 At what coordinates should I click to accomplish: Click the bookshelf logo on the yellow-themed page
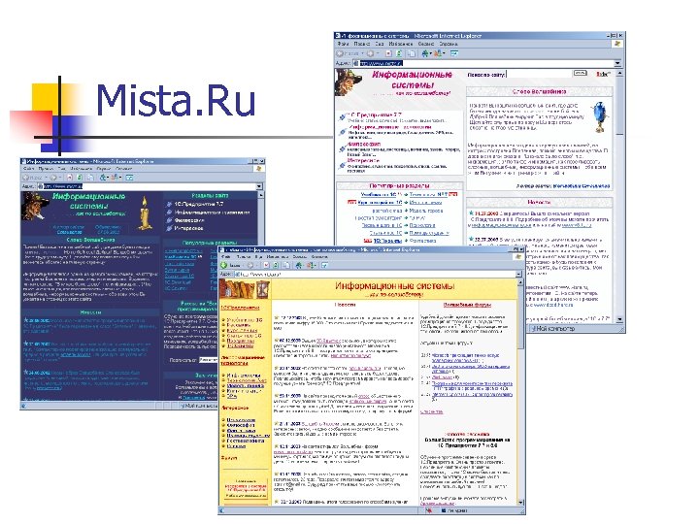click(x=245, y=289)
